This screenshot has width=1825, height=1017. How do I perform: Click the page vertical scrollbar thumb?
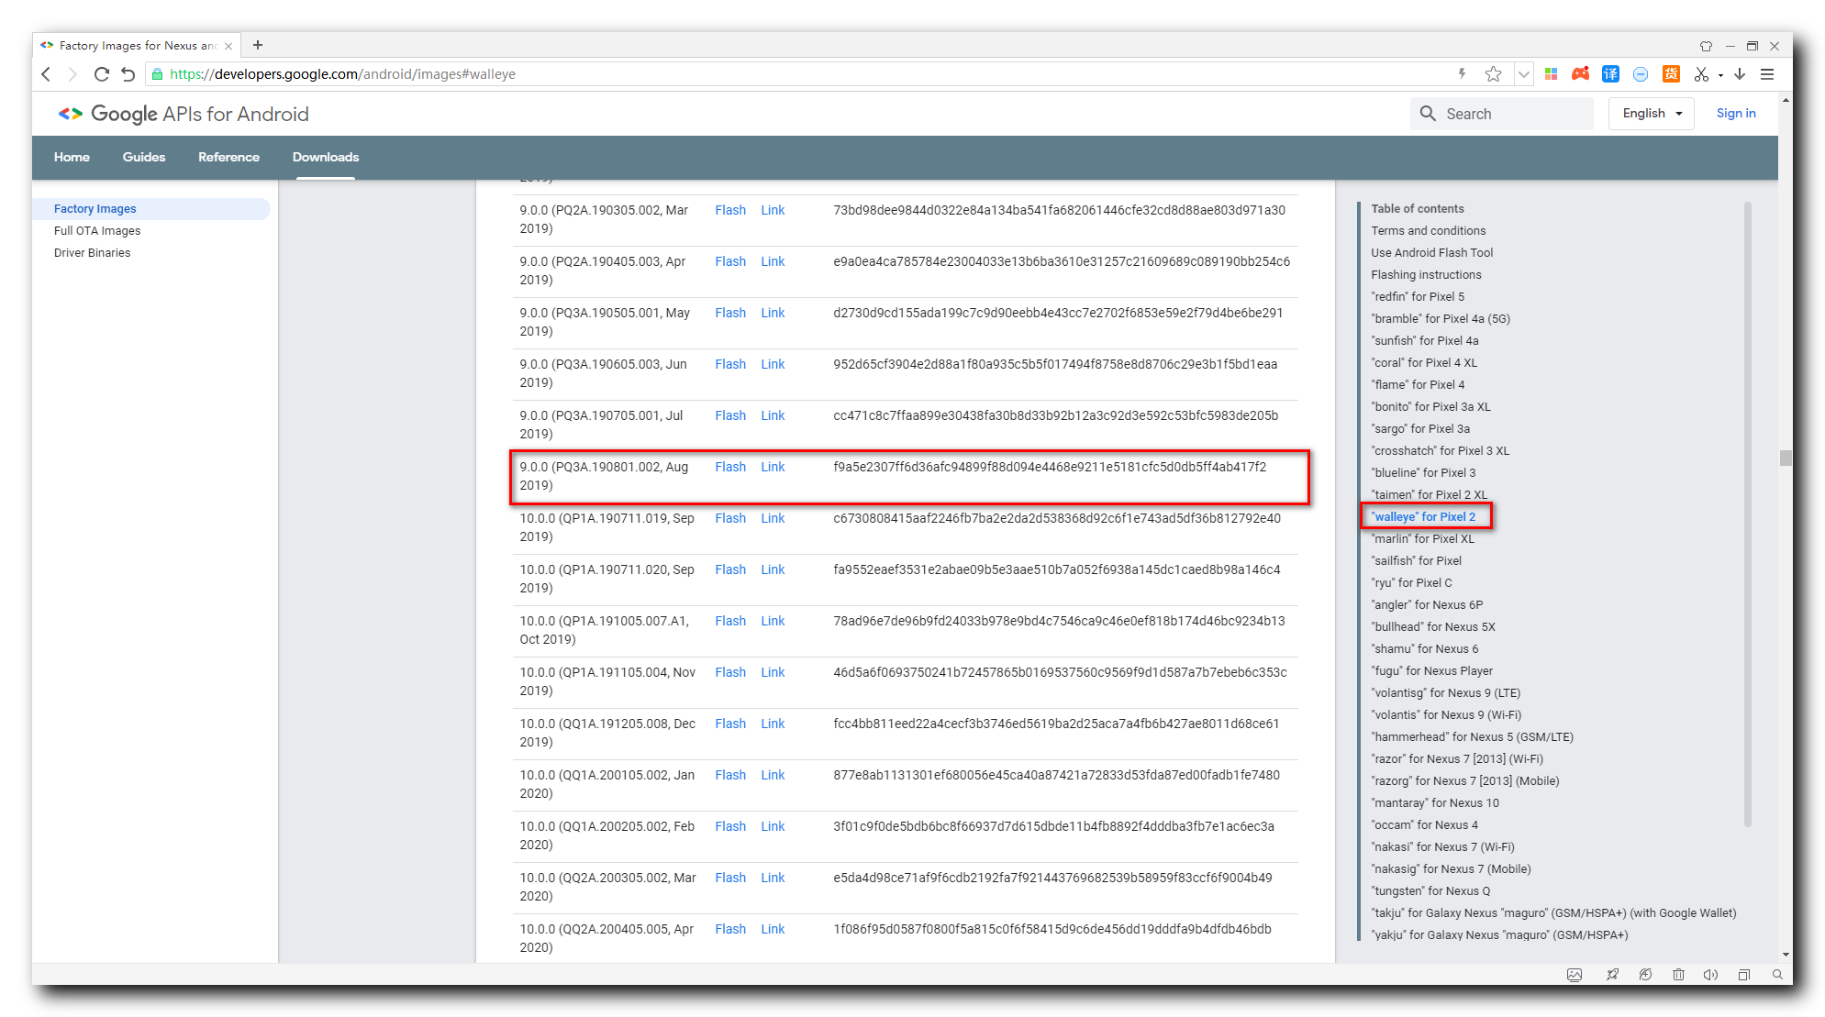[1785, 458]
